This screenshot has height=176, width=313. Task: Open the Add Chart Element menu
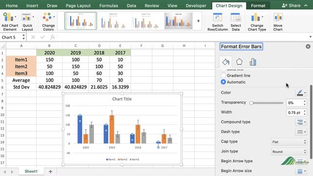click(10, 22)
